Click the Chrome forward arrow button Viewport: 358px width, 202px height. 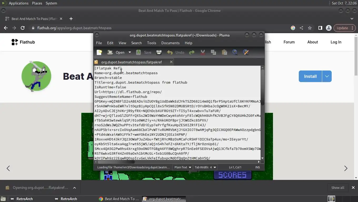[14, 28]
